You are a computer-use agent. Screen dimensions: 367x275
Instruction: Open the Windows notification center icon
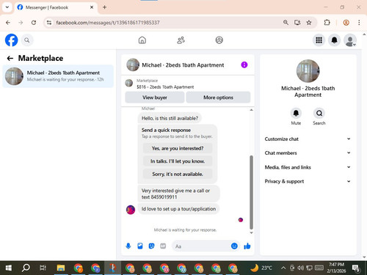pyautogui.click(x=356, y=268)
